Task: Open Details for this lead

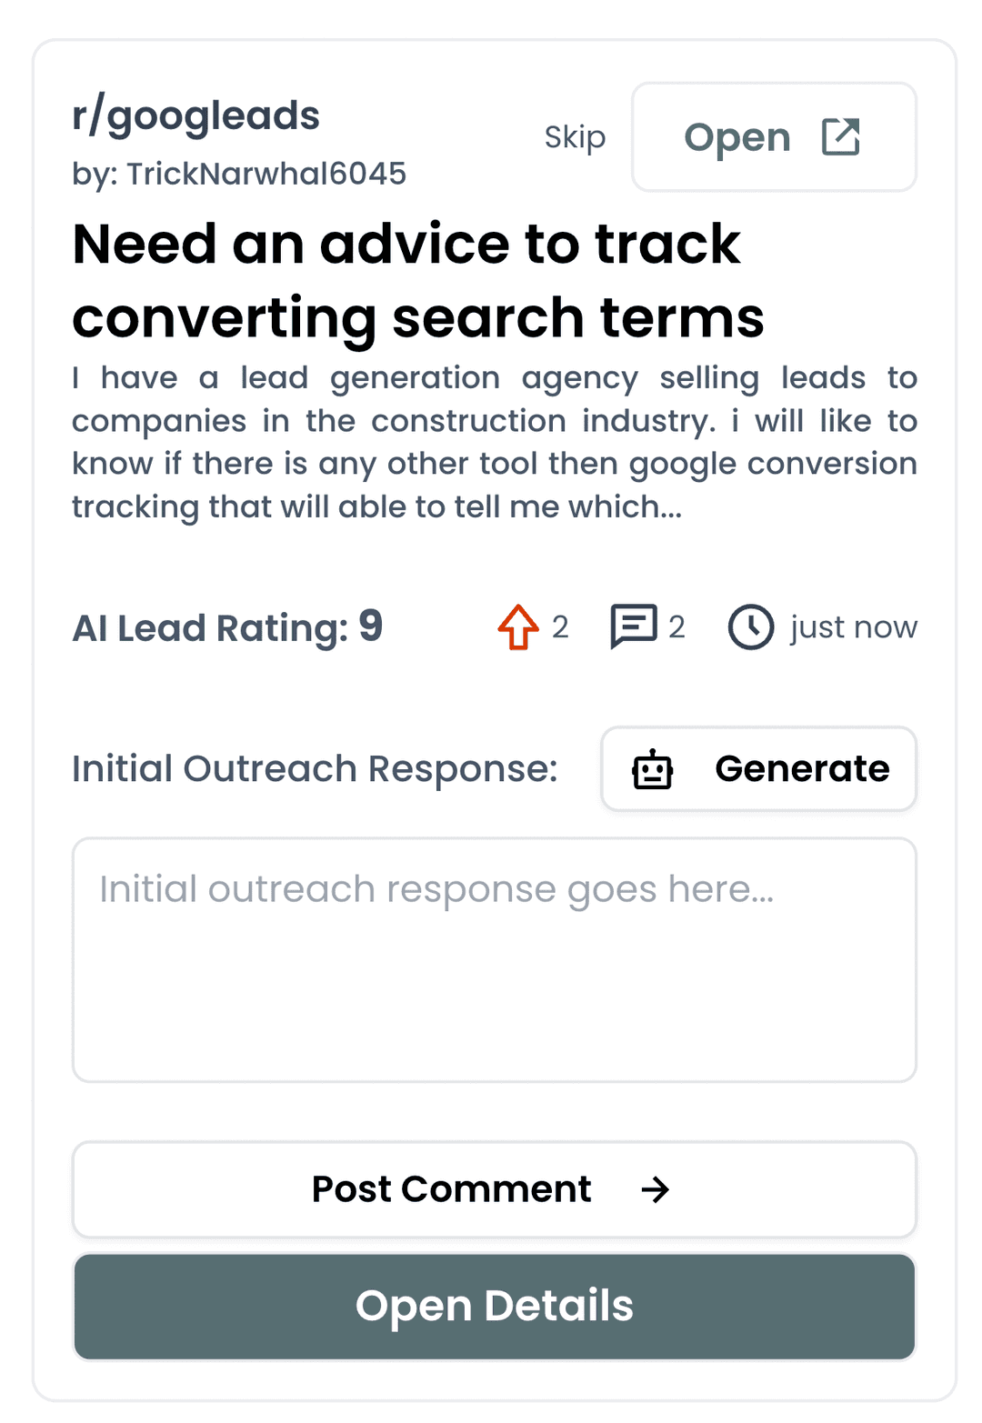Action: 494,1306
